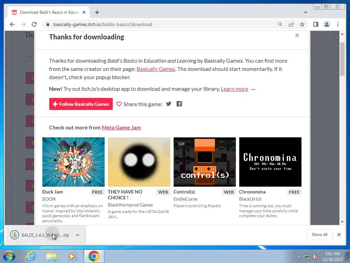Close the Download Baldi's Basics tab
The width and height of the screenshot is (350, 263).
click(x=84, y=12)
